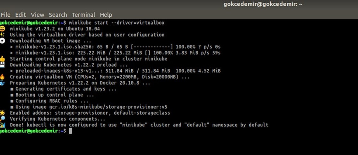Click the thumbs-up emoji before Starting control plane
358x155 pixels.
click(2, 59)
